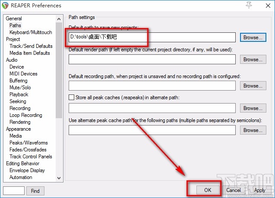The image size is (275, 198).
Task: Open Media appearance settings
Action: tap(16, 136)
